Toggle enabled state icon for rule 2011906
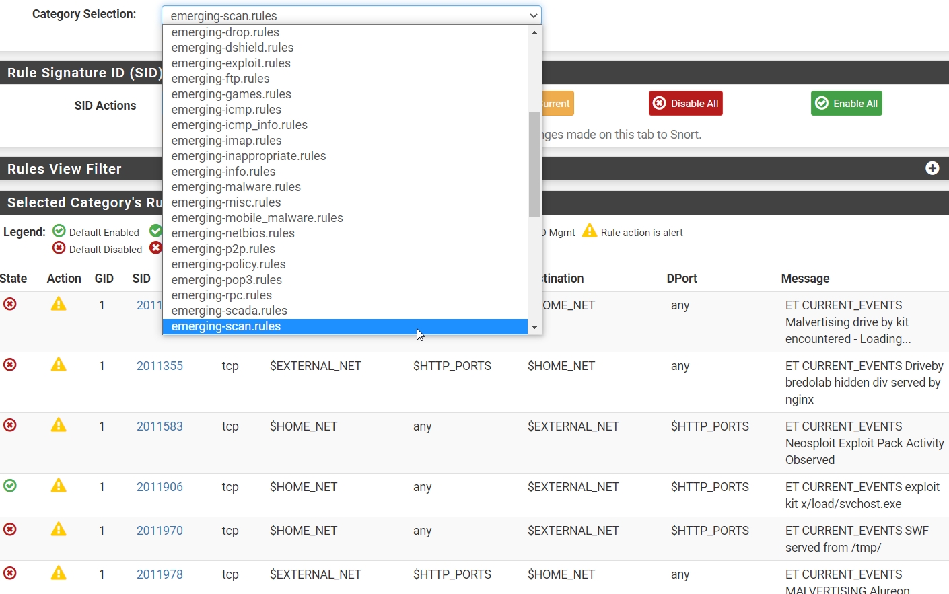The image size is (949, 594). click(x=10, y=486)
